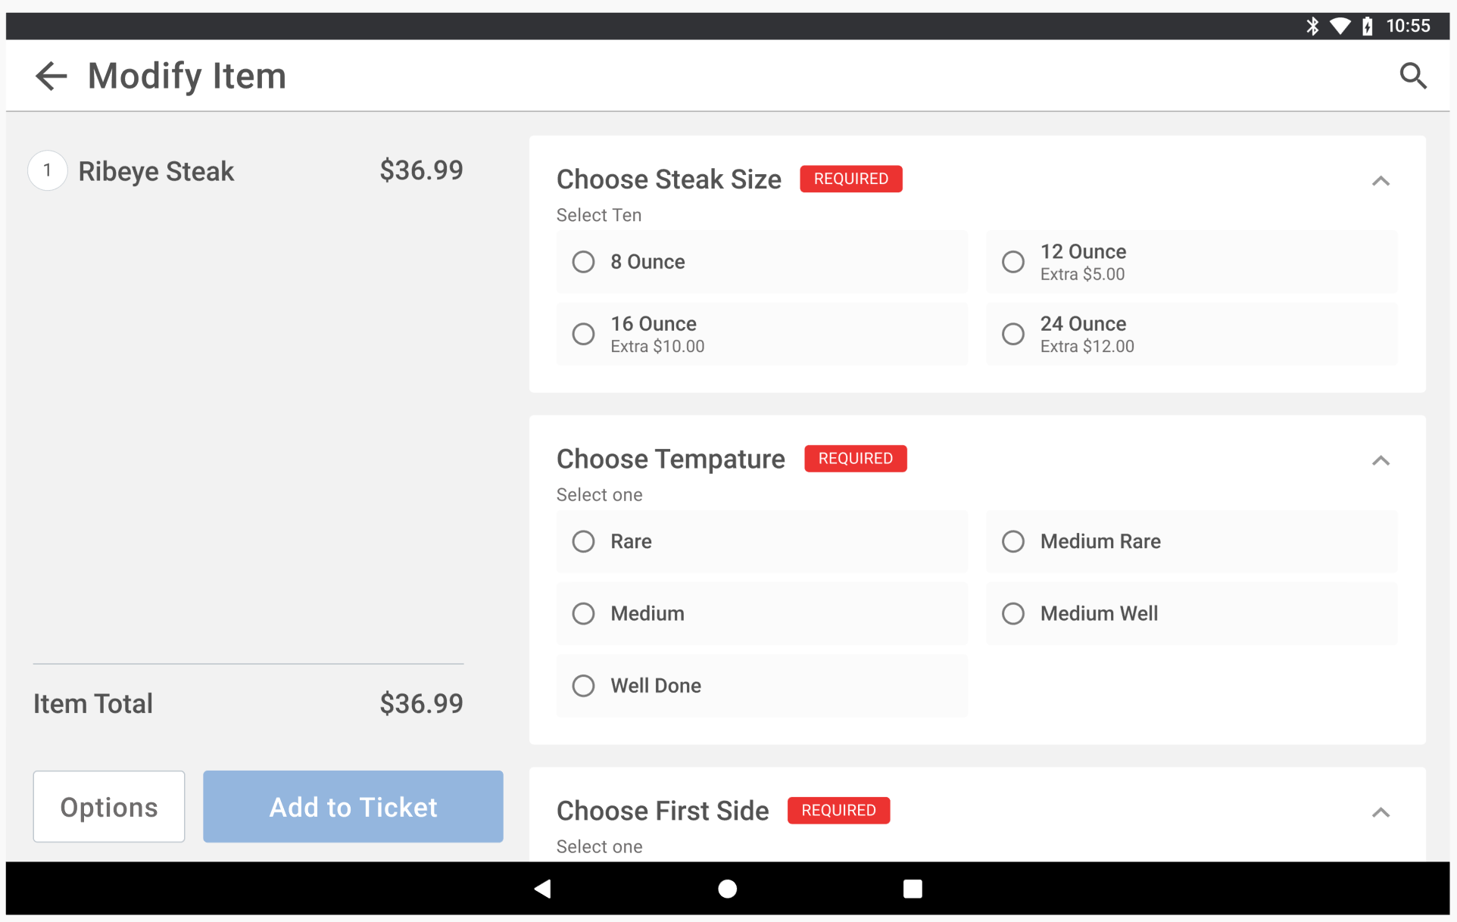Tap the Android home button

(x=727, y=888)
